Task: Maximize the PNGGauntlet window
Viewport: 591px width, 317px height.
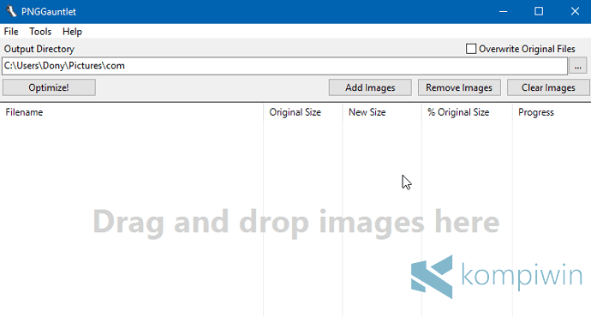Action: (539, 11)
